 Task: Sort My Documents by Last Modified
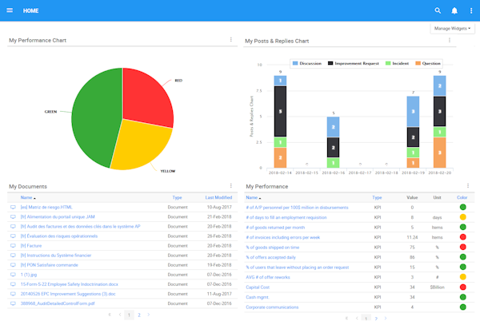coord(218,197)
